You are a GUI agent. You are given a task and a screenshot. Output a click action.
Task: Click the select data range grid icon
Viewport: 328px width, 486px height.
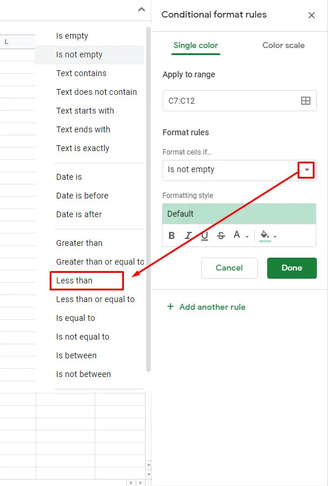coord(306,101)
